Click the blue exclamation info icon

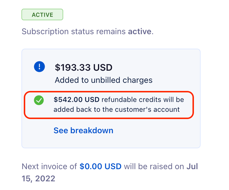tap(39, 67)
